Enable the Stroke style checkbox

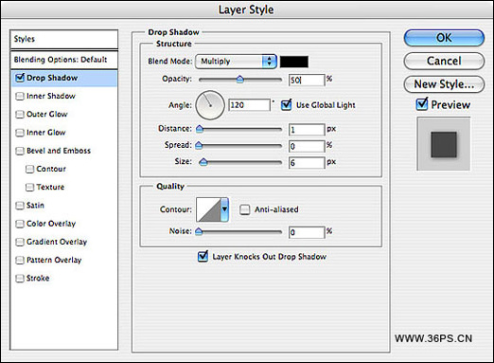point(20,279)
